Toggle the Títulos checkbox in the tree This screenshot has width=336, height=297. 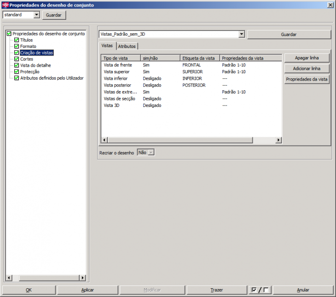pyautogui.click(x=17, y=40)
